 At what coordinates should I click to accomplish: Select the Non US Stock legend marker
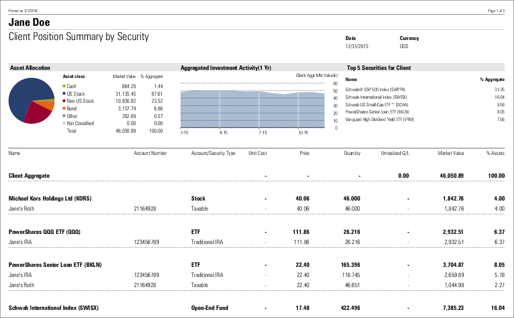tap(64, 101)
